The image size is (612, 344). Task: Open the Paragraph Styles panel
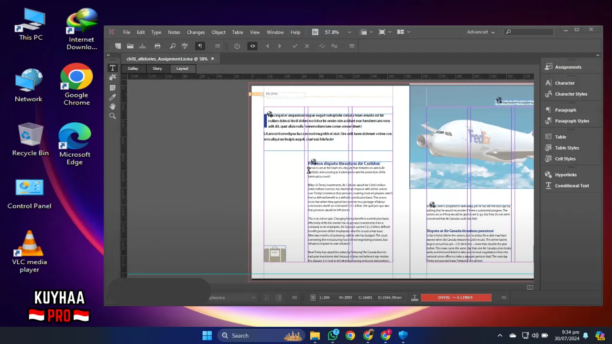(x=572, y=121)
